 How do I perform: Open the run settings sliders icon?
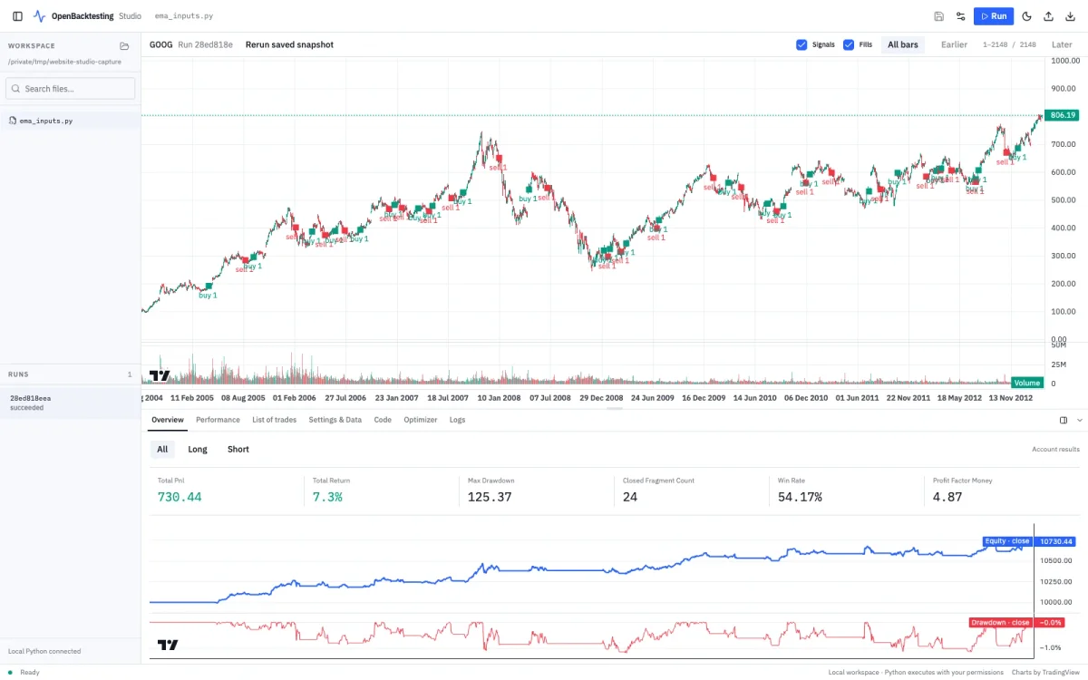coord(961,16)
